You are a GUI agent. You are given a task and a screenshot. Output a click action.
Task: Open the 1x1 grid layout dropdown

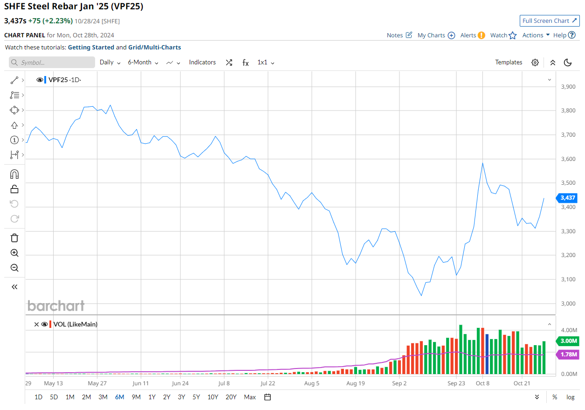tap(266, 63)
